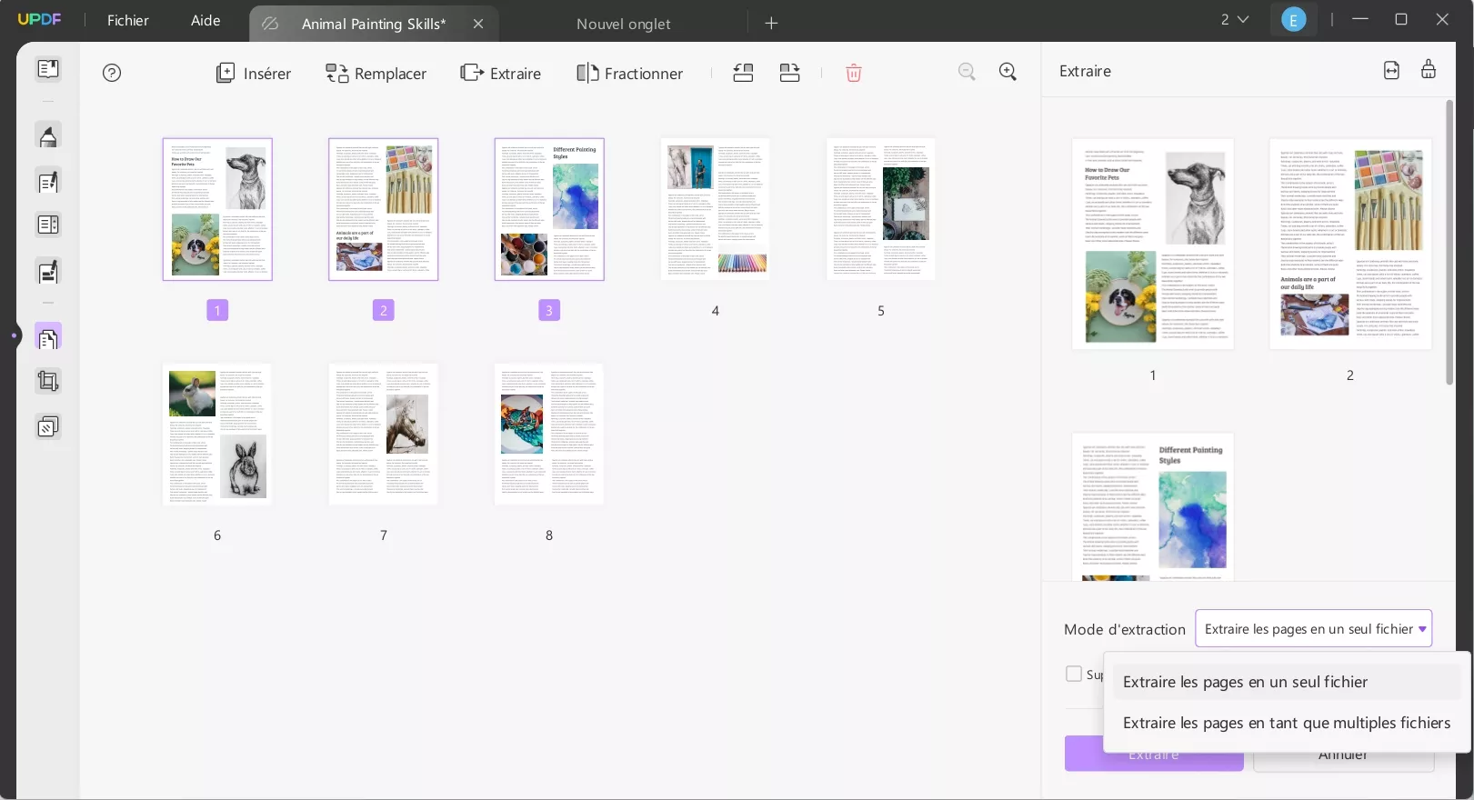Expand the open windows count dropdown
The height and width of the screenshot is (800, 1474).
(1235, 19)
